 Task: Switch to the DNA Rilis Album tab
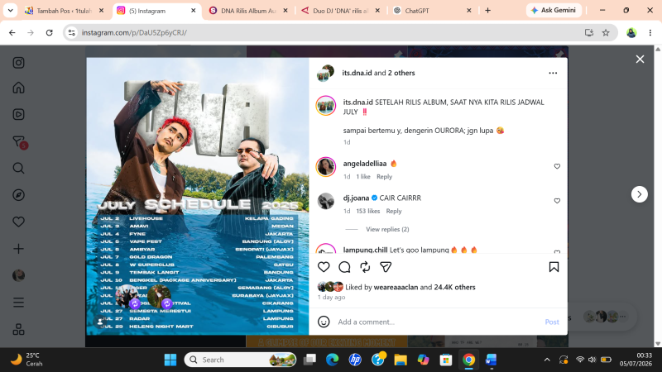coord(249,11)
